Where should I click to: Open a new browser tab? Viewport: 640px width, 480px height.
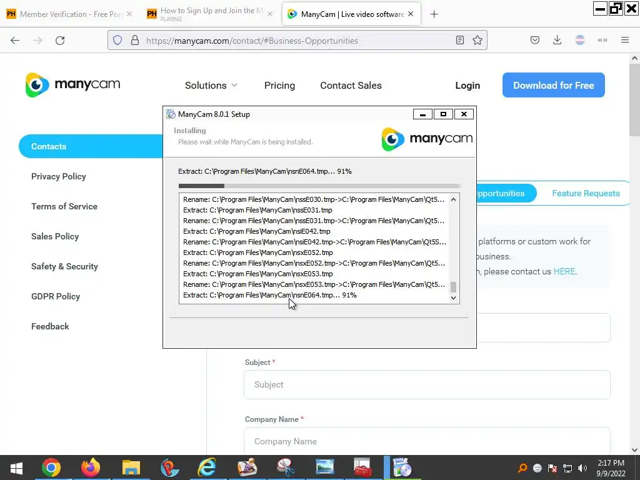point(434,14)
